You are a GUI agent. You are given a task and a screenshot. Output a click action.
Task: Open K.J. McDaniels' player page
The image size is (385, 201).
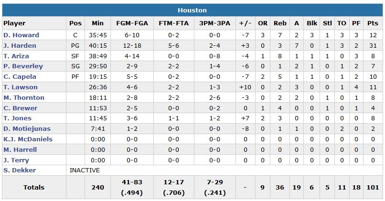click(28, 139)
